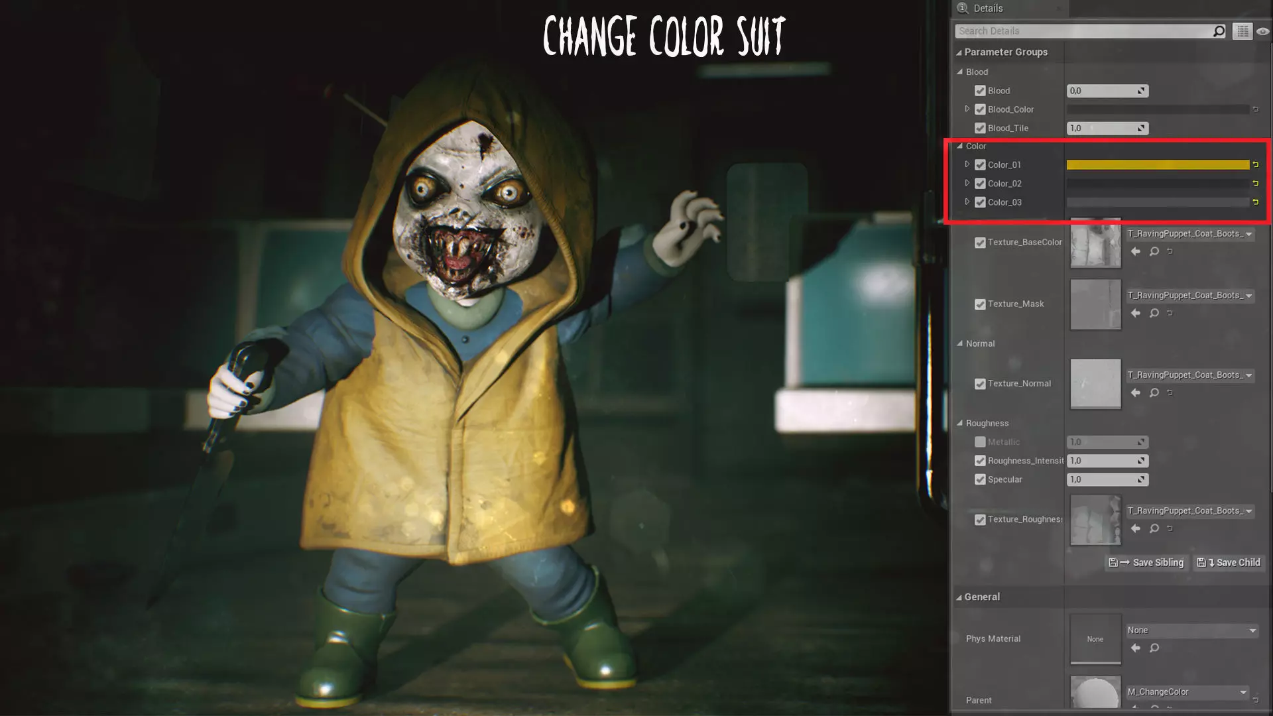This screenshot has height=716, width=1273.
Task: Collapse the Normal group
Action: coord(959,343)
